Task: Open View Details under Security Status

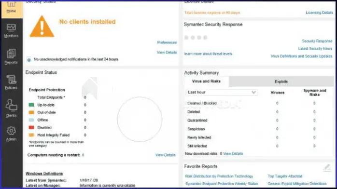Action: click(x=167, y=53)
